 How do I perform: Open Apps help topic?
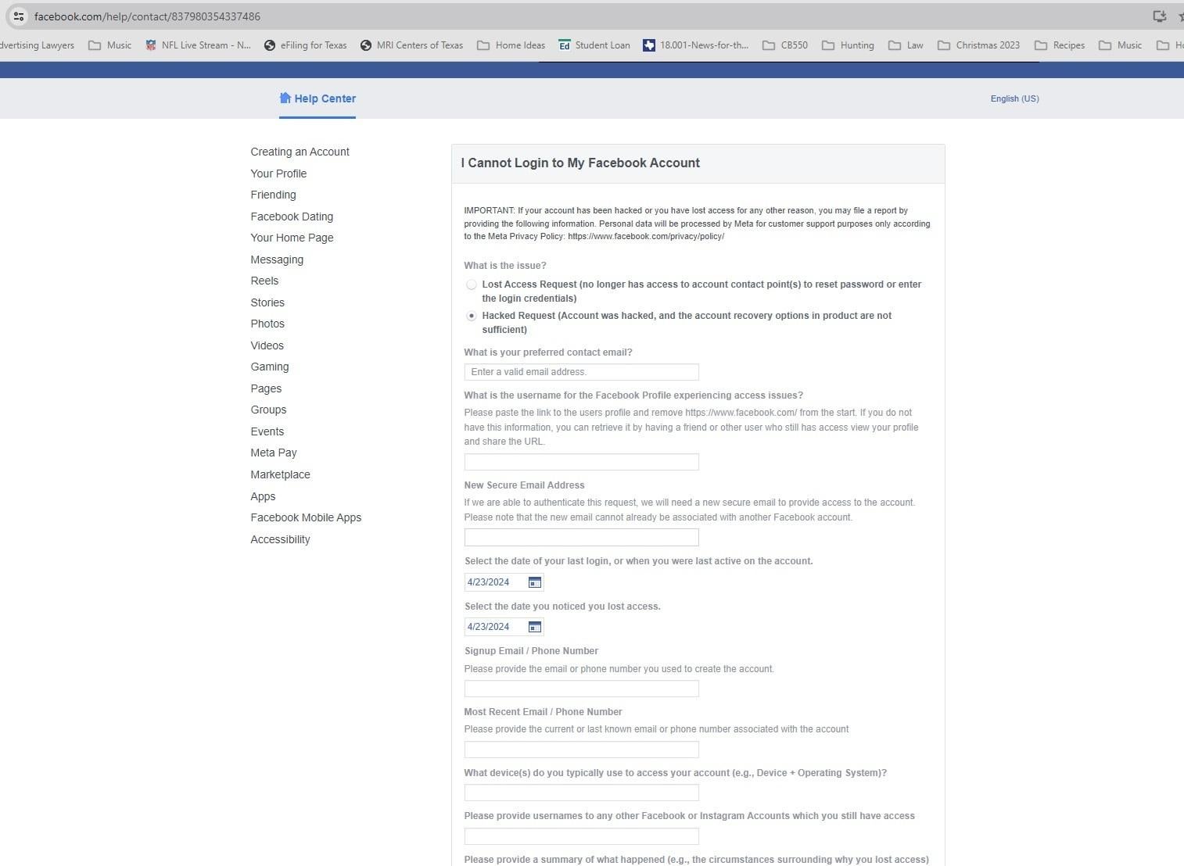pyautogui.click(x=263, y=496)
